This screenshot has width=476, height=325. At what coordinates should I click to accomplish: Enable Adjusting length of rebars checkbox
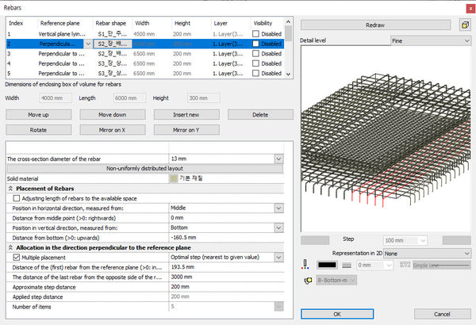coord(17,198)
